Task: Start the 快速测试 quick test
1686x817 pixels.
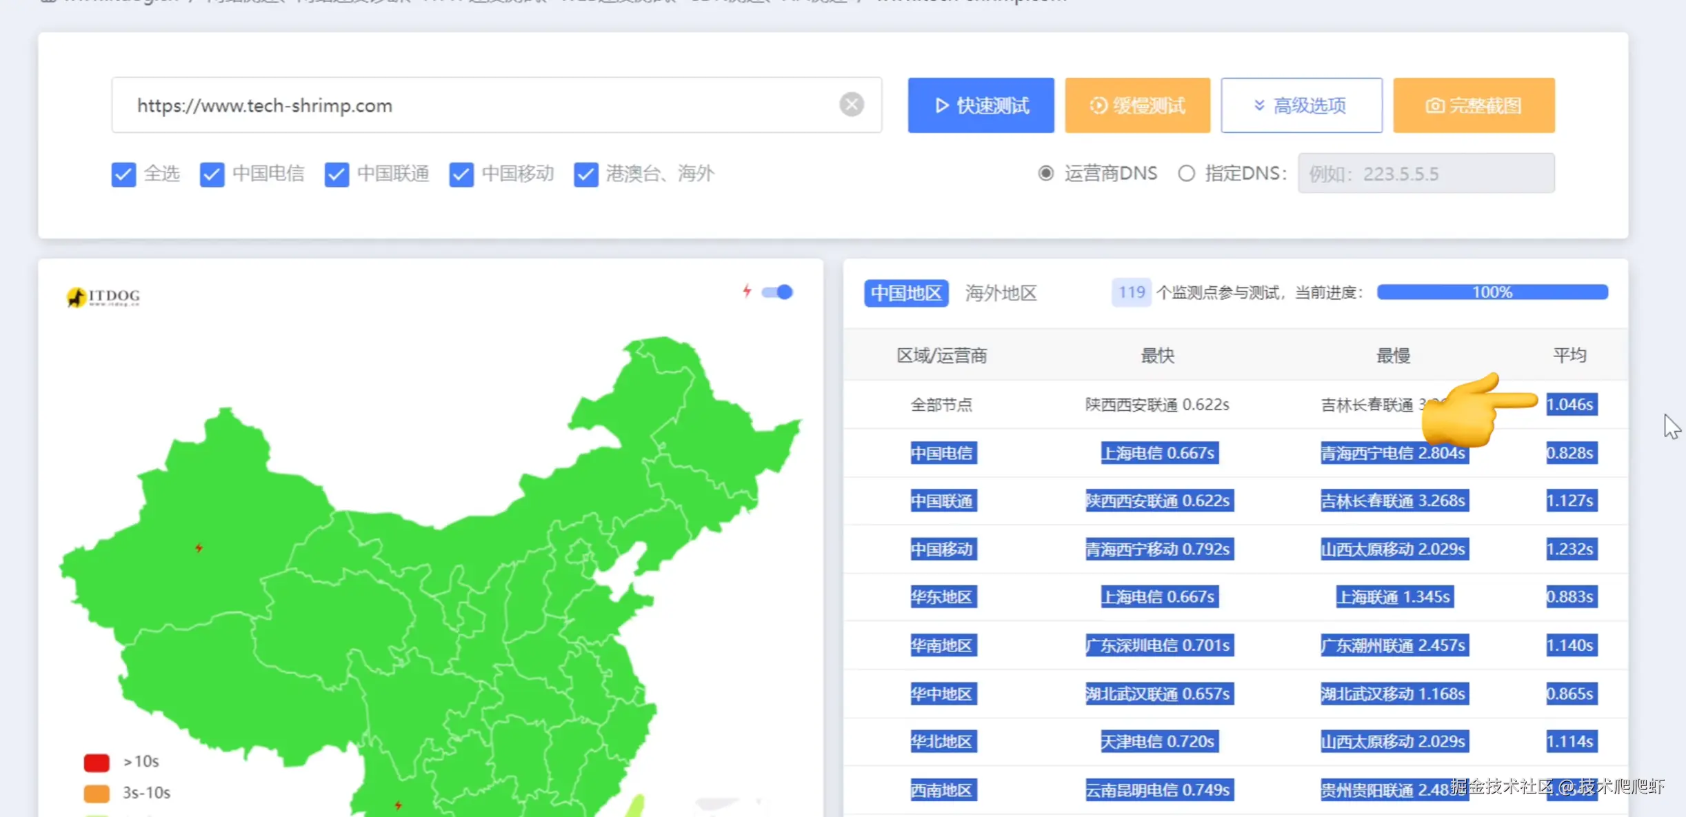Action: click(981, 105)
